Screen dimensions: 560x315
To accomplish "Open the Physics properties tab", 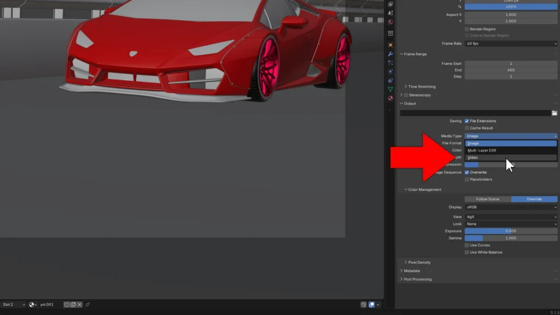I will (390, 72).
